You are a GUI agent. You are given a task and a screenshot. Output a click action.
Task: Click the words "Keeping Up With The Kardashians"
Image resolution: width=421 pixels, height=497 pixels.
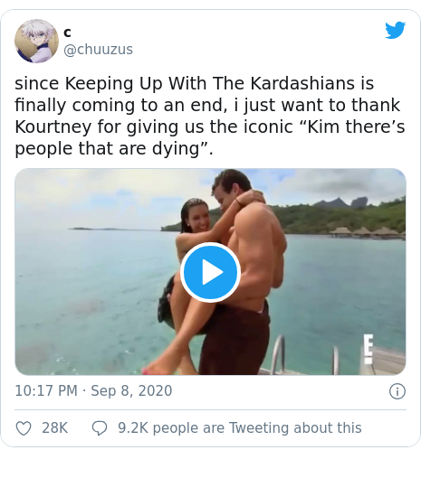[x=209, y=83]
